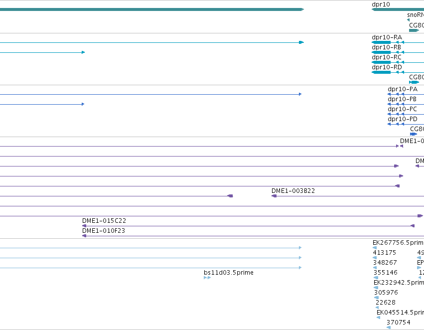Click the arrowhead glyph under DME1-003B22 label
424x330 pixels.
pos(274,196)
